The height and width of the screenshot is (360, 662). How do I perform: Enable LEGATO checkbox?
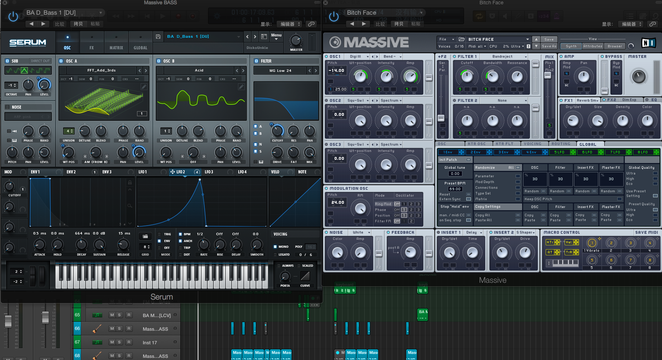click(x=275, y=255)
